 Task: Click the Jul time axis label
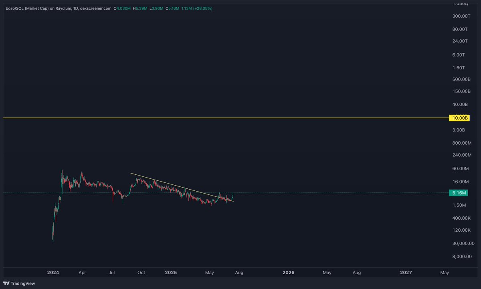[112, 273]
